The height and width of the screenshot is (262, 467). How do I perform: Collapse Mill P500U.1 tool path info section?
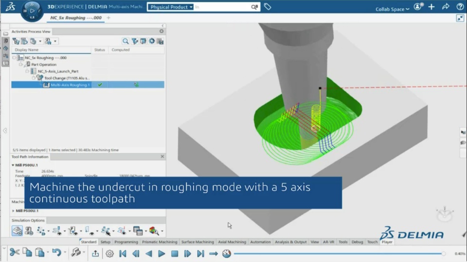[x=13, y=165]
